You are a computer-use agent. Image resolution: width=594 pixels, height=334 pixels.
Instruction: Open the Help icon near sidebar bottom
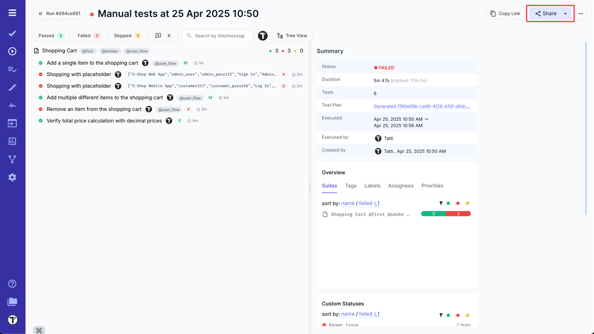coord(12,283)
